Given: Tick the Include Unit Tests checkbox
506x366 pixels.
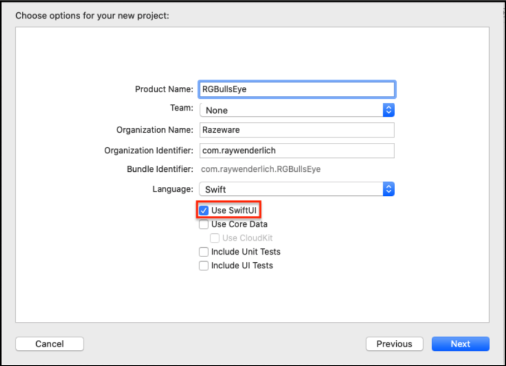Looking at the screenshot, I should coord(204,252).
